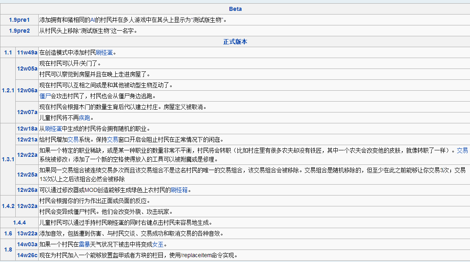Image resolution: width=470 pixels, height=262 pixels.
Task: Click the text 村民可以察觉到房屋并且在晚上走进房屋了。
Action: (x=95, y=74)
